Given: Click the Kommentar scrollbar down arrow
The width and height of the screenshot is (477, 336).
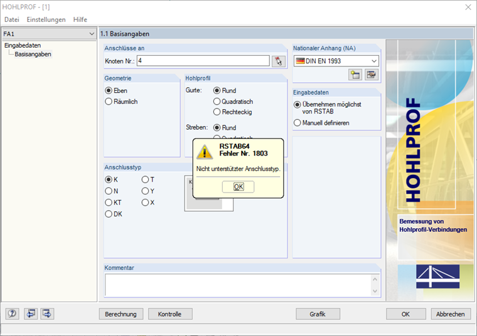Looking at the screenshot, I should click(375, 291).
